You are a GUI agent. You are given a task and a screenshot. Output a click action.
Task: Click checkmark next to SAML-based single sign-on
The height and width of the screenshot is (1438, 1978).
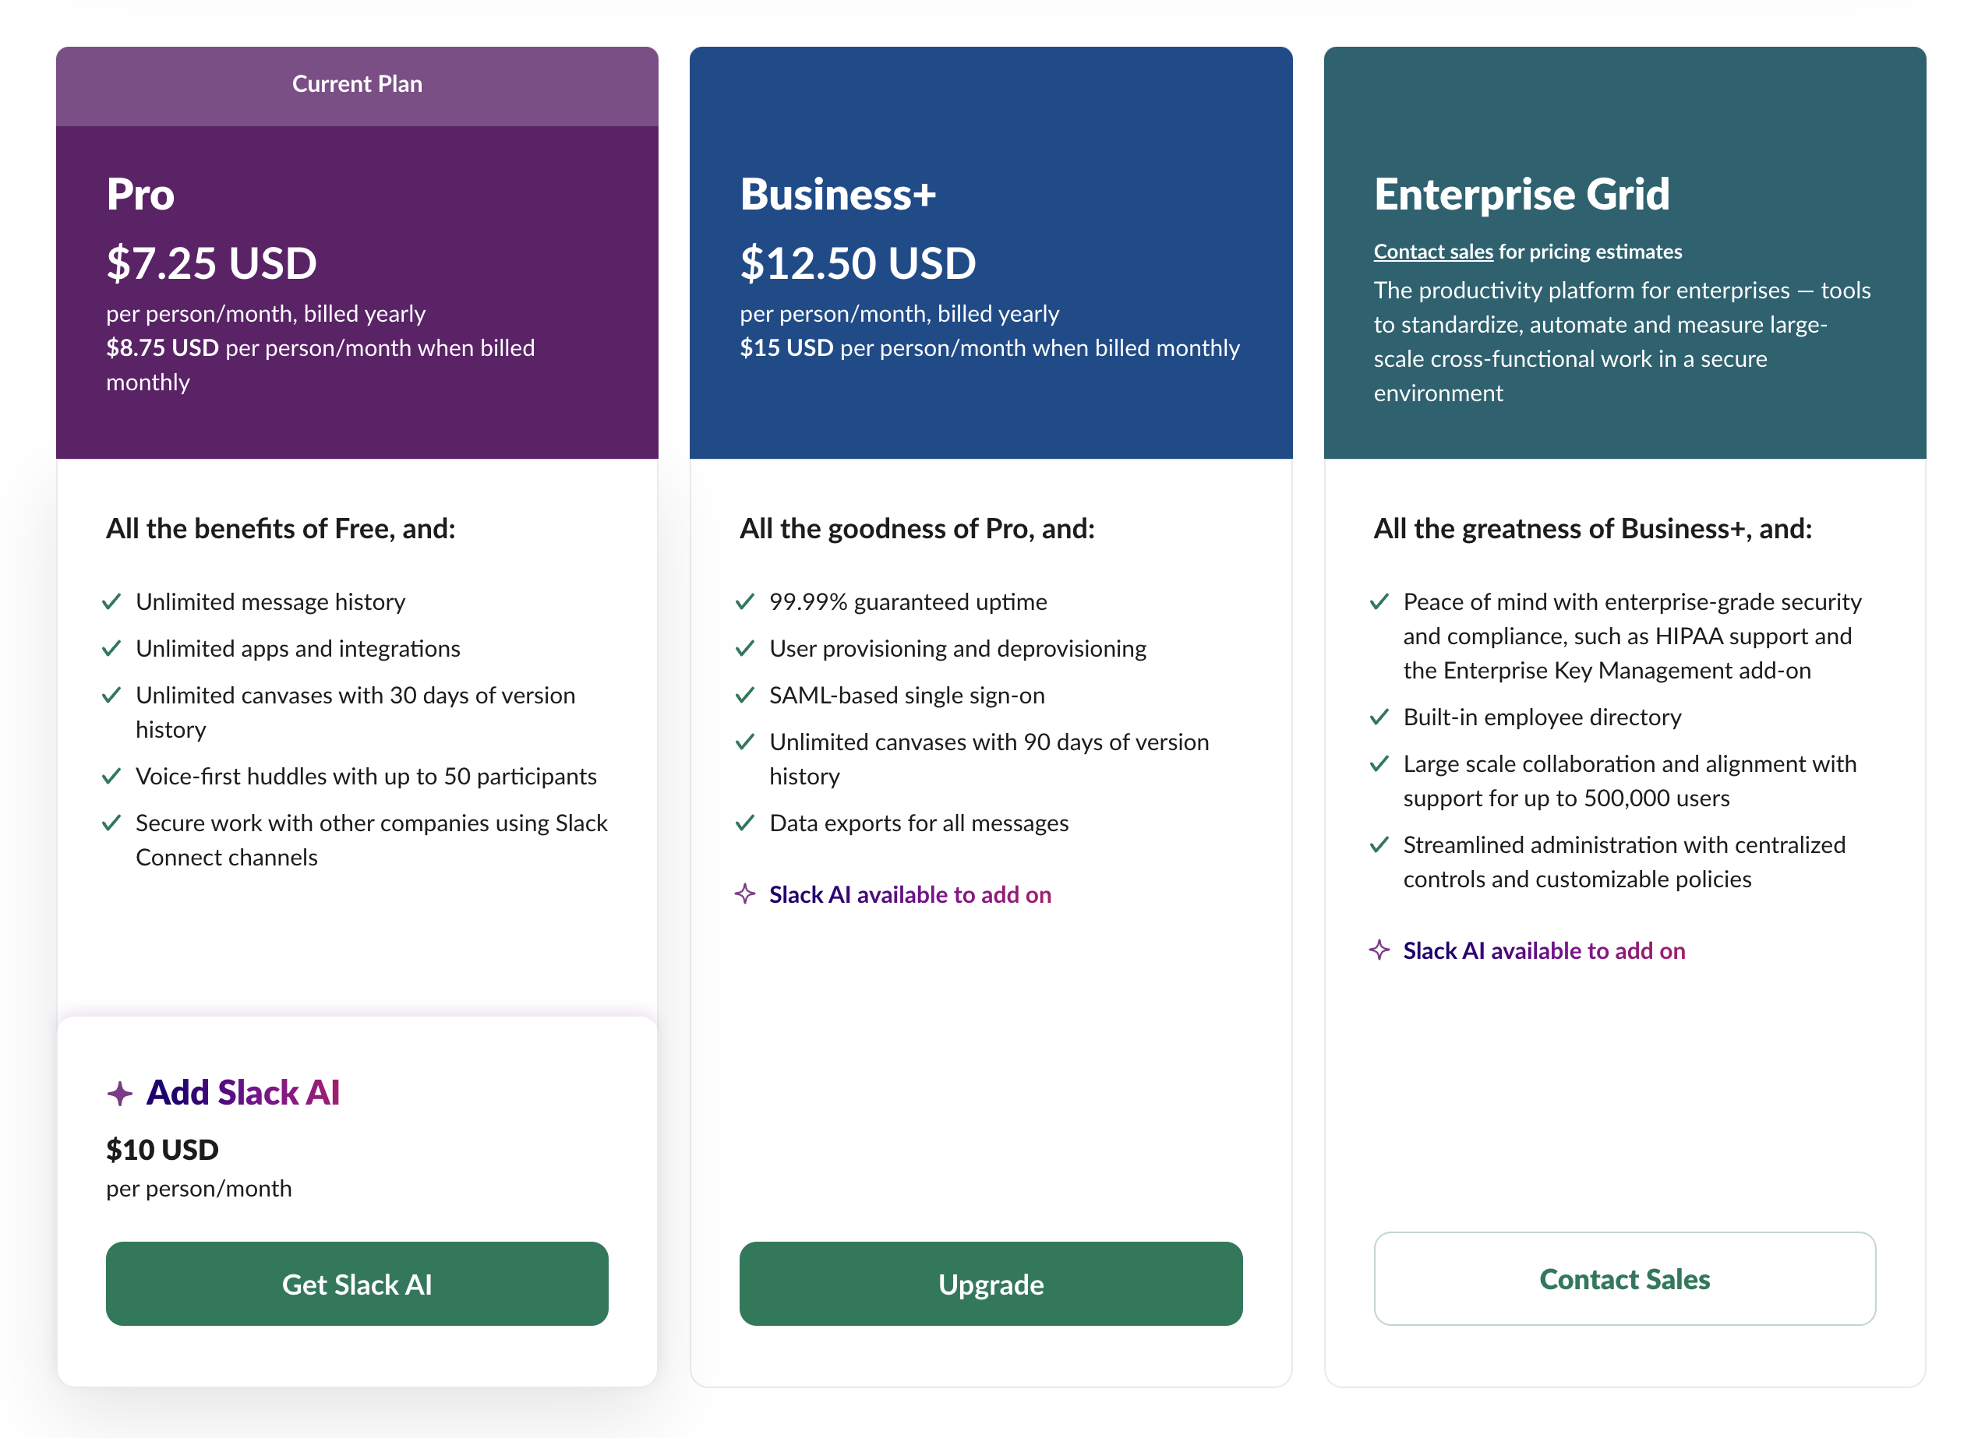click(745, 696)
